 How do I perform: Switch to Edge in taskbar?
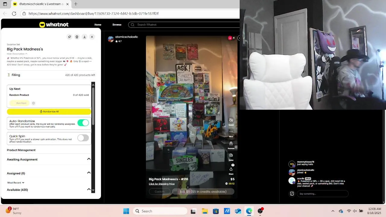point(249,211)
